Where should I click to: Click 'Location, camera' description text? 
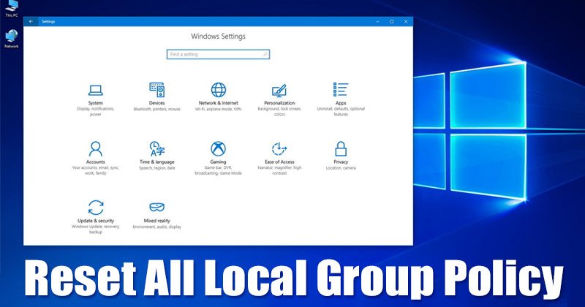point(341,168)
